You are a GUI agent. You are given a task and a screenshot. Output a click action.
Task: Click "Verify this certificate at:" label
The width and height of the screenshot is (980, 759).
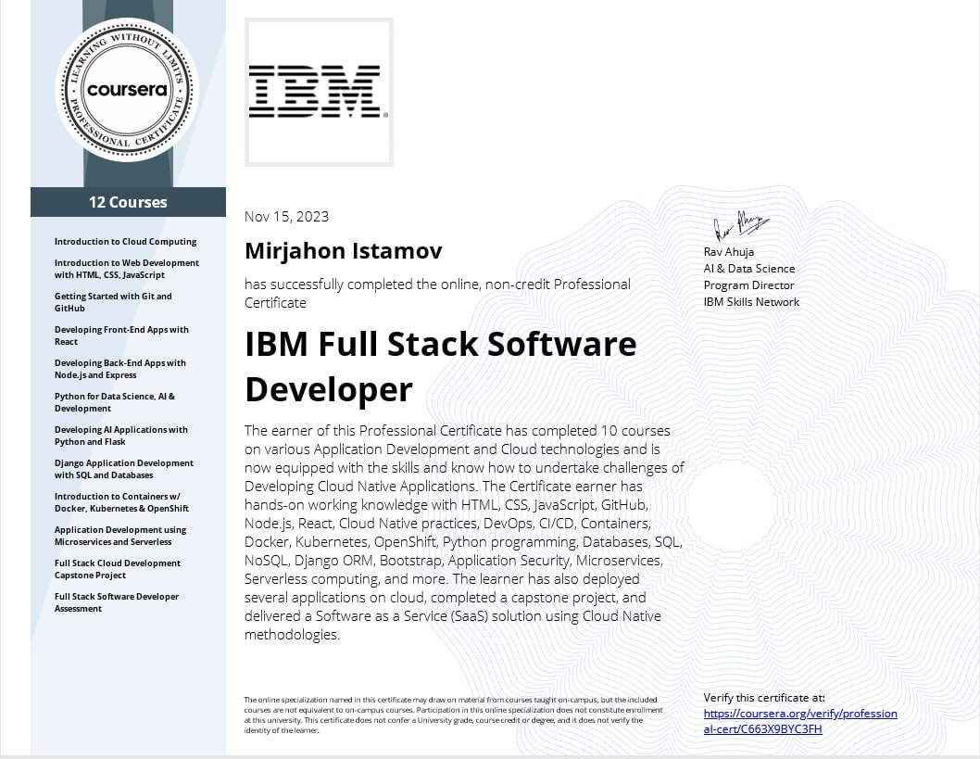(764, 698)
